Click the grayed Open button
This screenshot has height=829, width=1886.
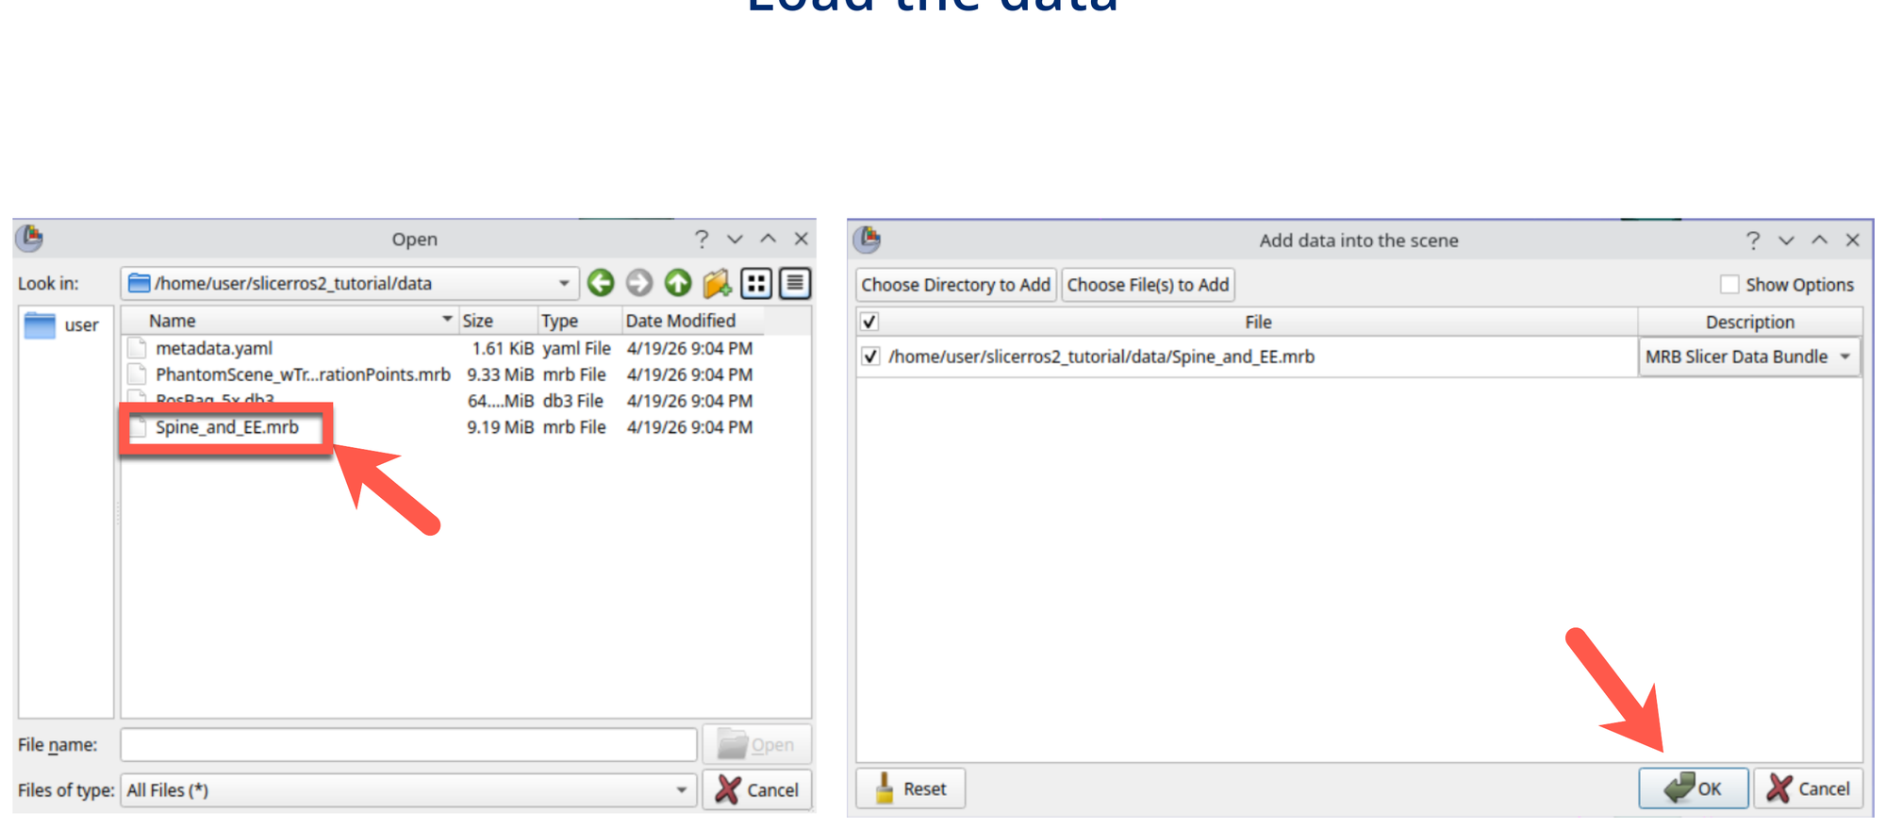[756, 745]
